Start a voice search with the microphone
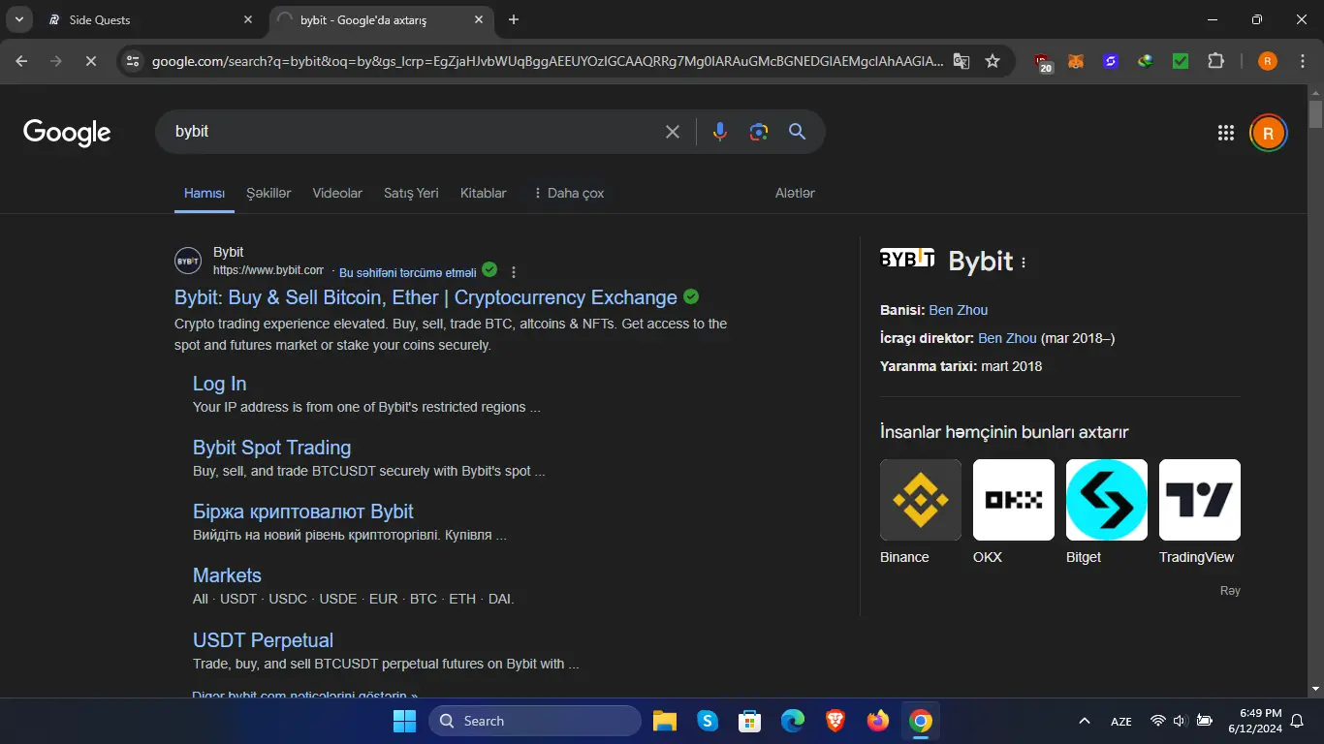Image resolution: width=1324 pixels, height=744 pixels. tap(719, 132)
